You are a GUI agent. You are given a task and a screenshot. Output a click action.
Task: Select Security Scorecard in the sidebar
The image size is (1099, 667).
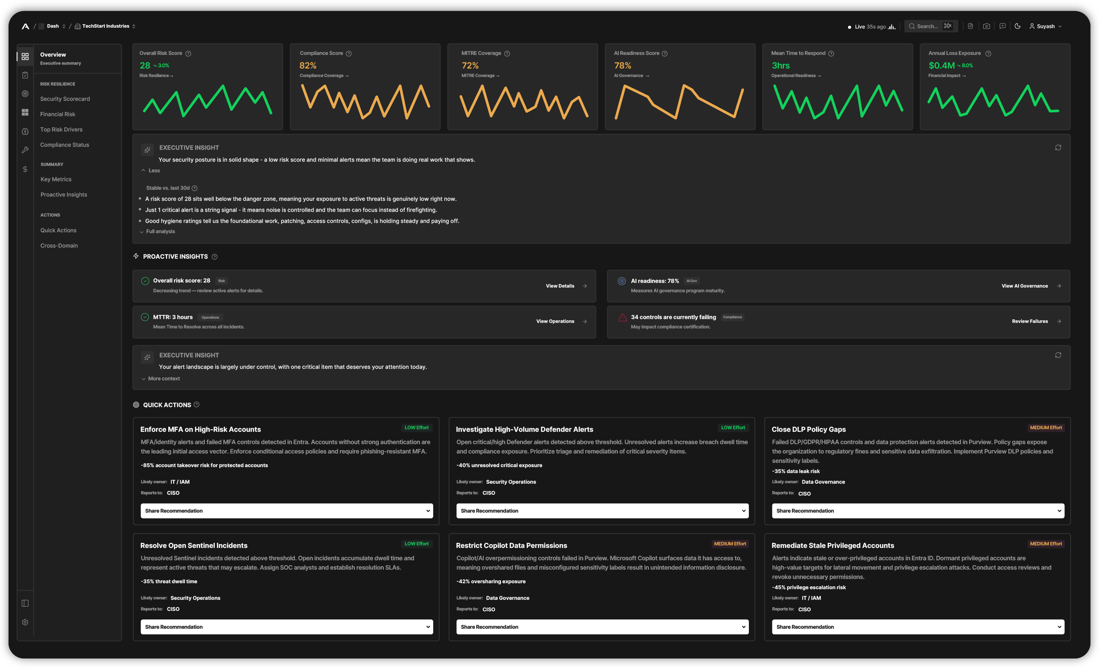[x=65, y=99]
